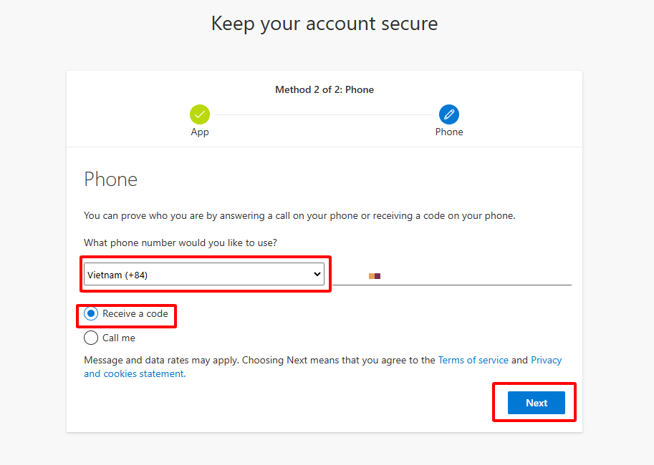654x465 pixels.
Task: Click the "Keep your account secure" title
Action: (324, 24)
